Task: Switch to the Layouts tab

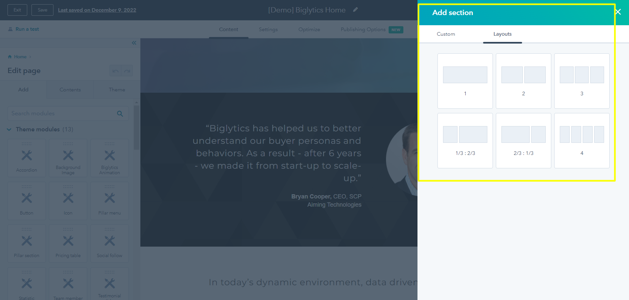Action: tap(502, 34)
